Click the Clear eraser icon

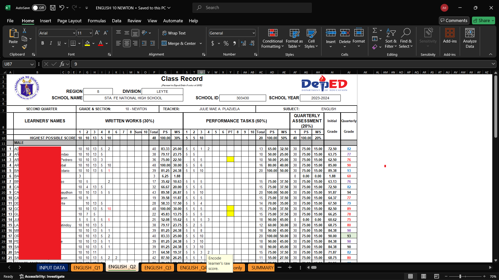[375, 47]
